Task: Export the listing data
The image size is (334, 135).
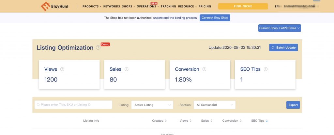Action: [x=293, y=105]
